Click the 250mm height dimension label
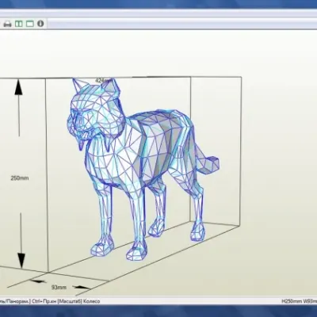The width and height of the screenshot is (317, 317). [x=20, y=178]
